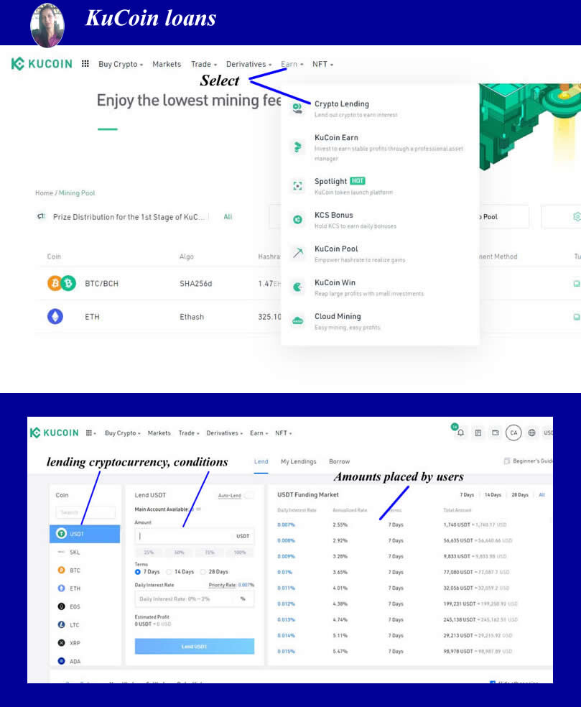The height and width of the screenshot is (707, 581).
Task: Choose Crypto Lending from the Earn menu
Action: coord(342,103)
